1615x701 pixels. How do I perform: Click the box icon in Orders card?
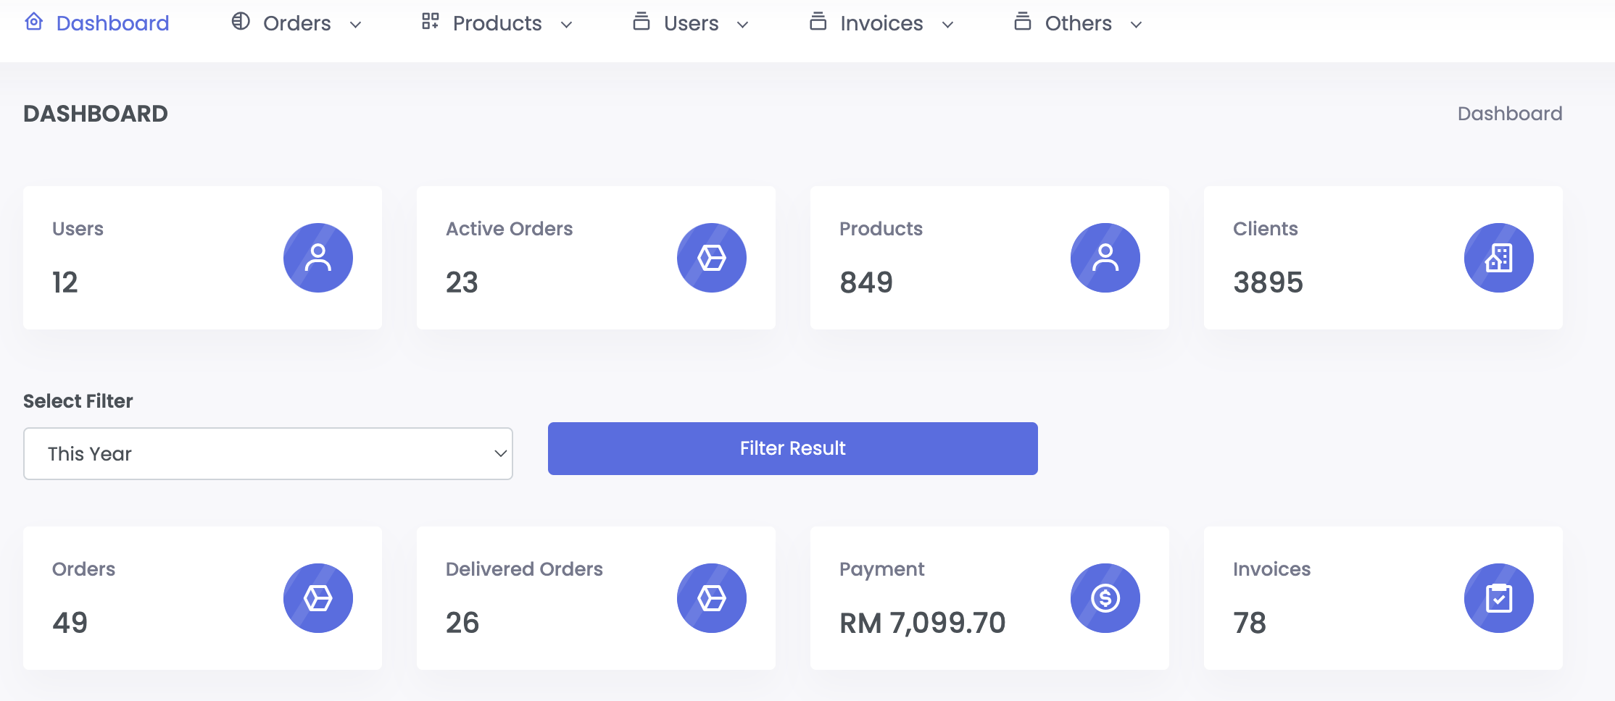317,598
